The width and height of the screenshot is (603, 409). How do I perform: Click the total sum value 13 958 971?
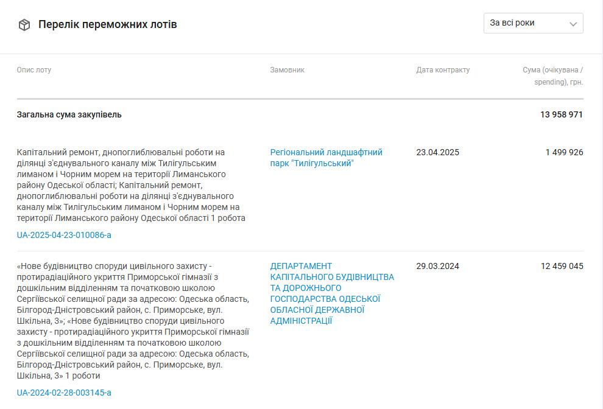pyautogui.click(x=561, y=114)
